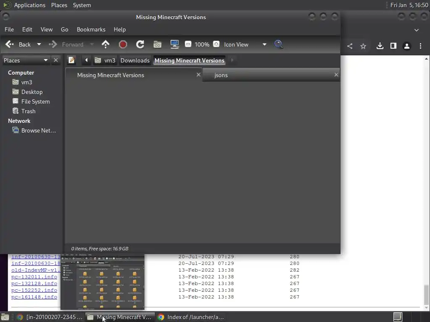Close the jsons tab
Screen dimensions: 430x322
coord(336,75)
